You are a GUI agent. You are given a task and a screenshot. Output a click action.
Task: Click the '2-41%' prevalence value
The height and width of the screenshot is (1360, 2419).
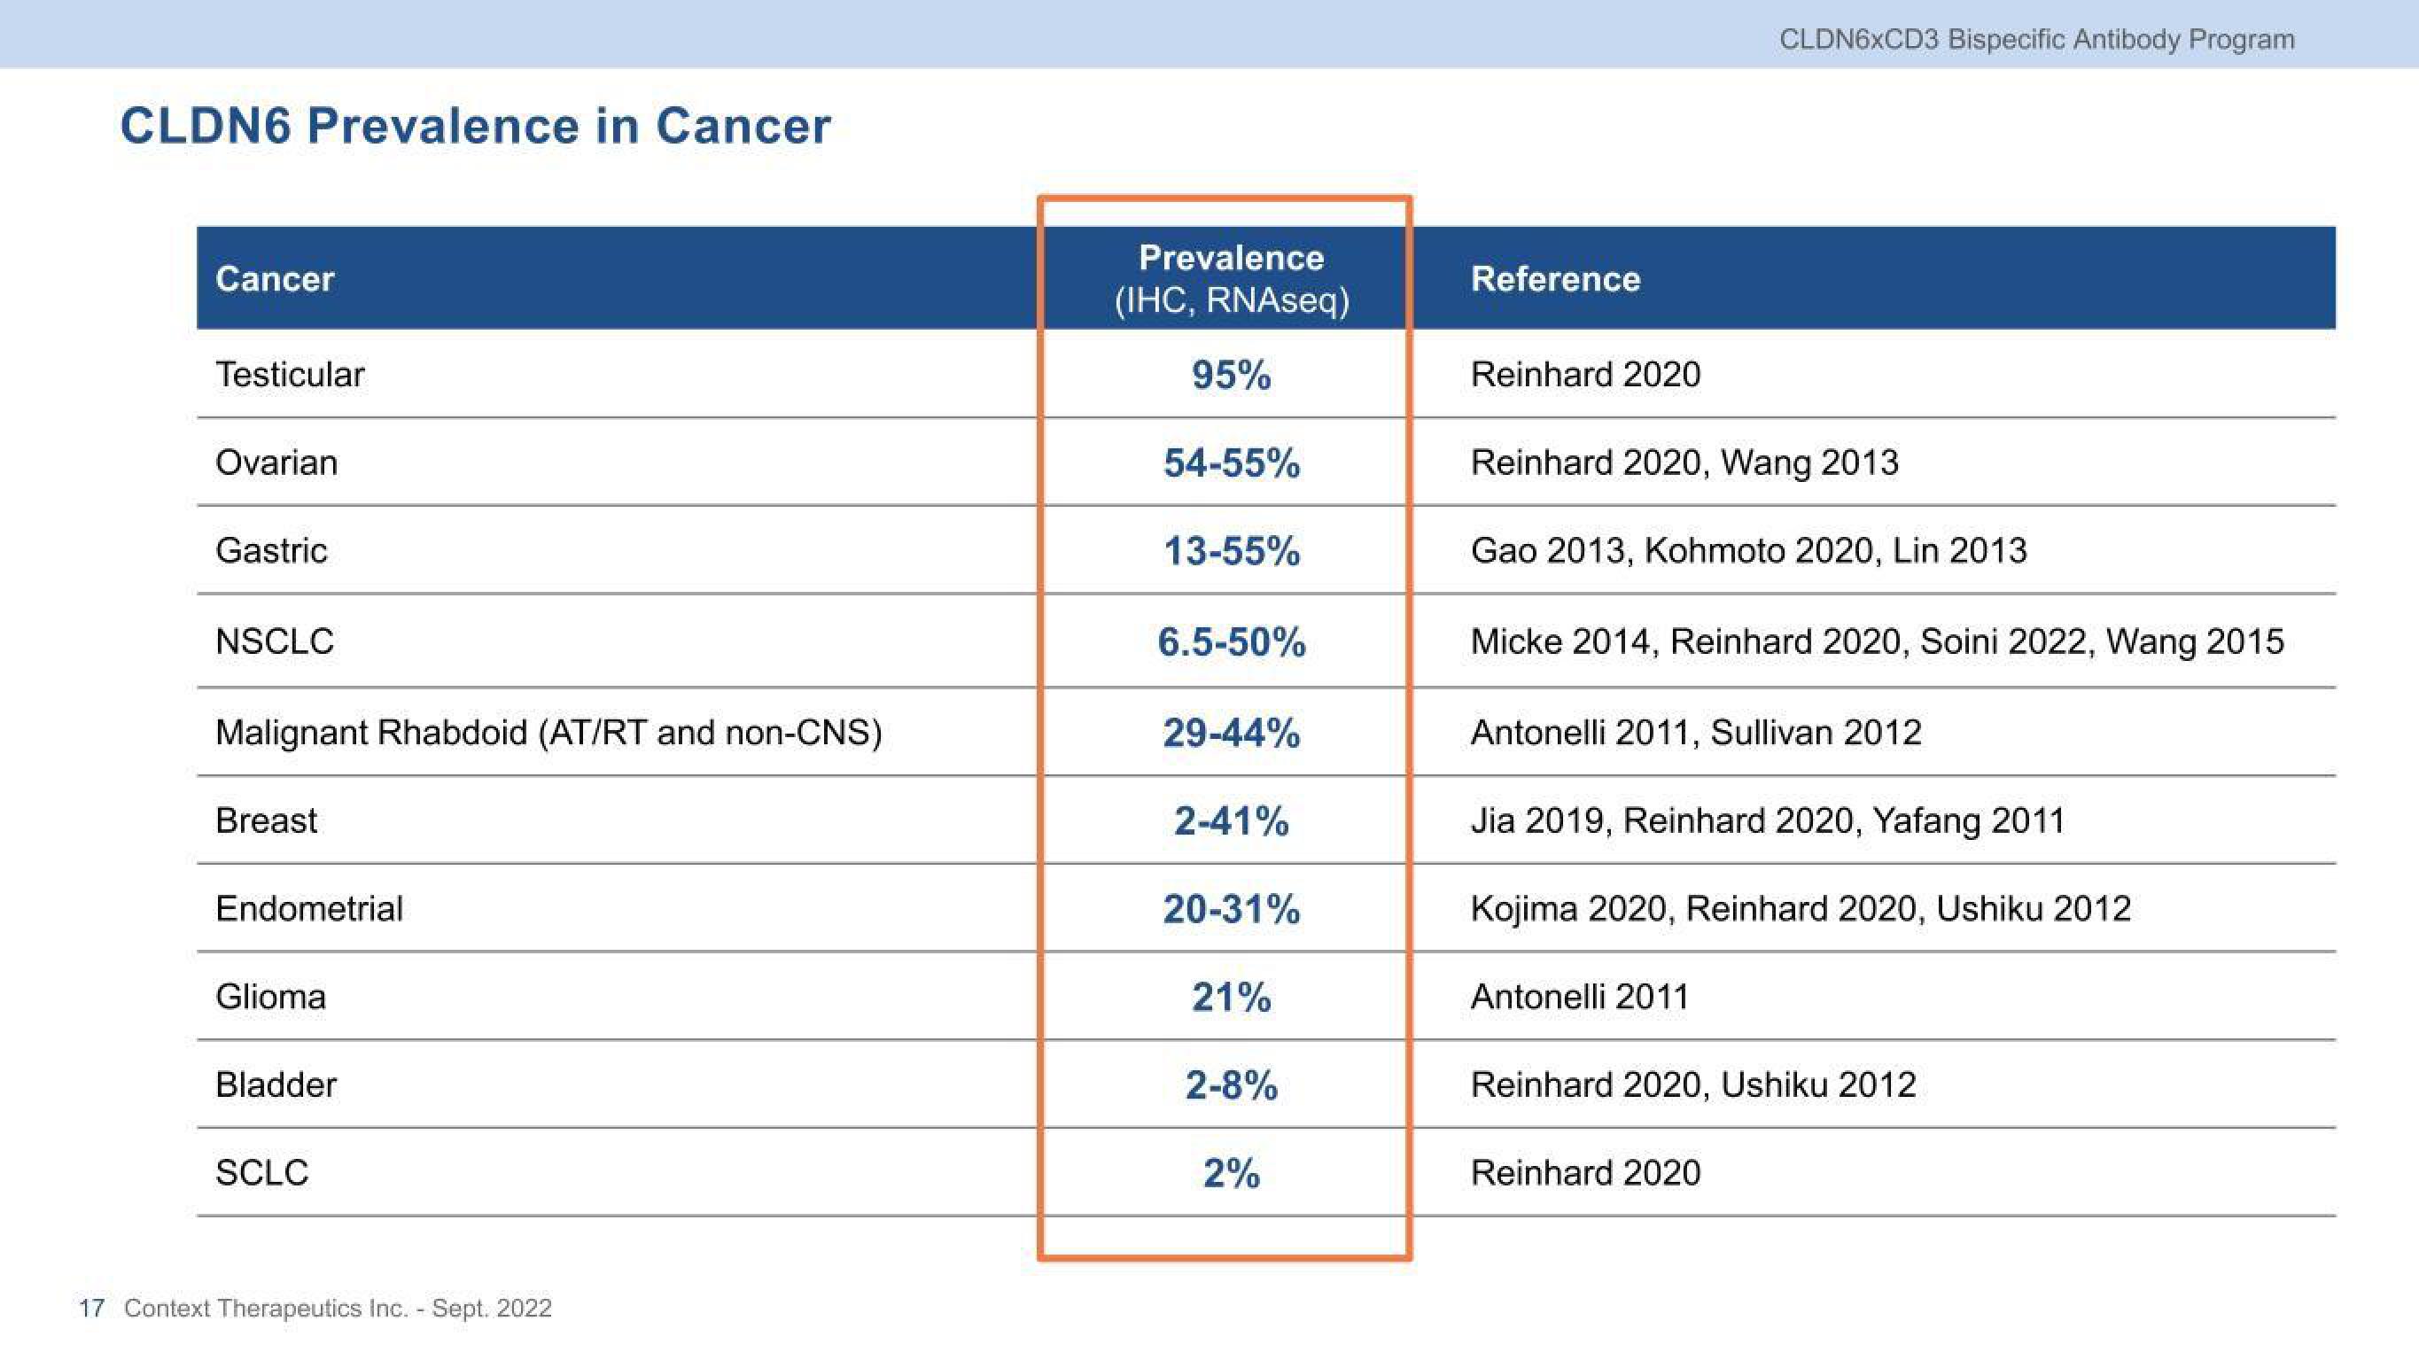[1231, 822]
